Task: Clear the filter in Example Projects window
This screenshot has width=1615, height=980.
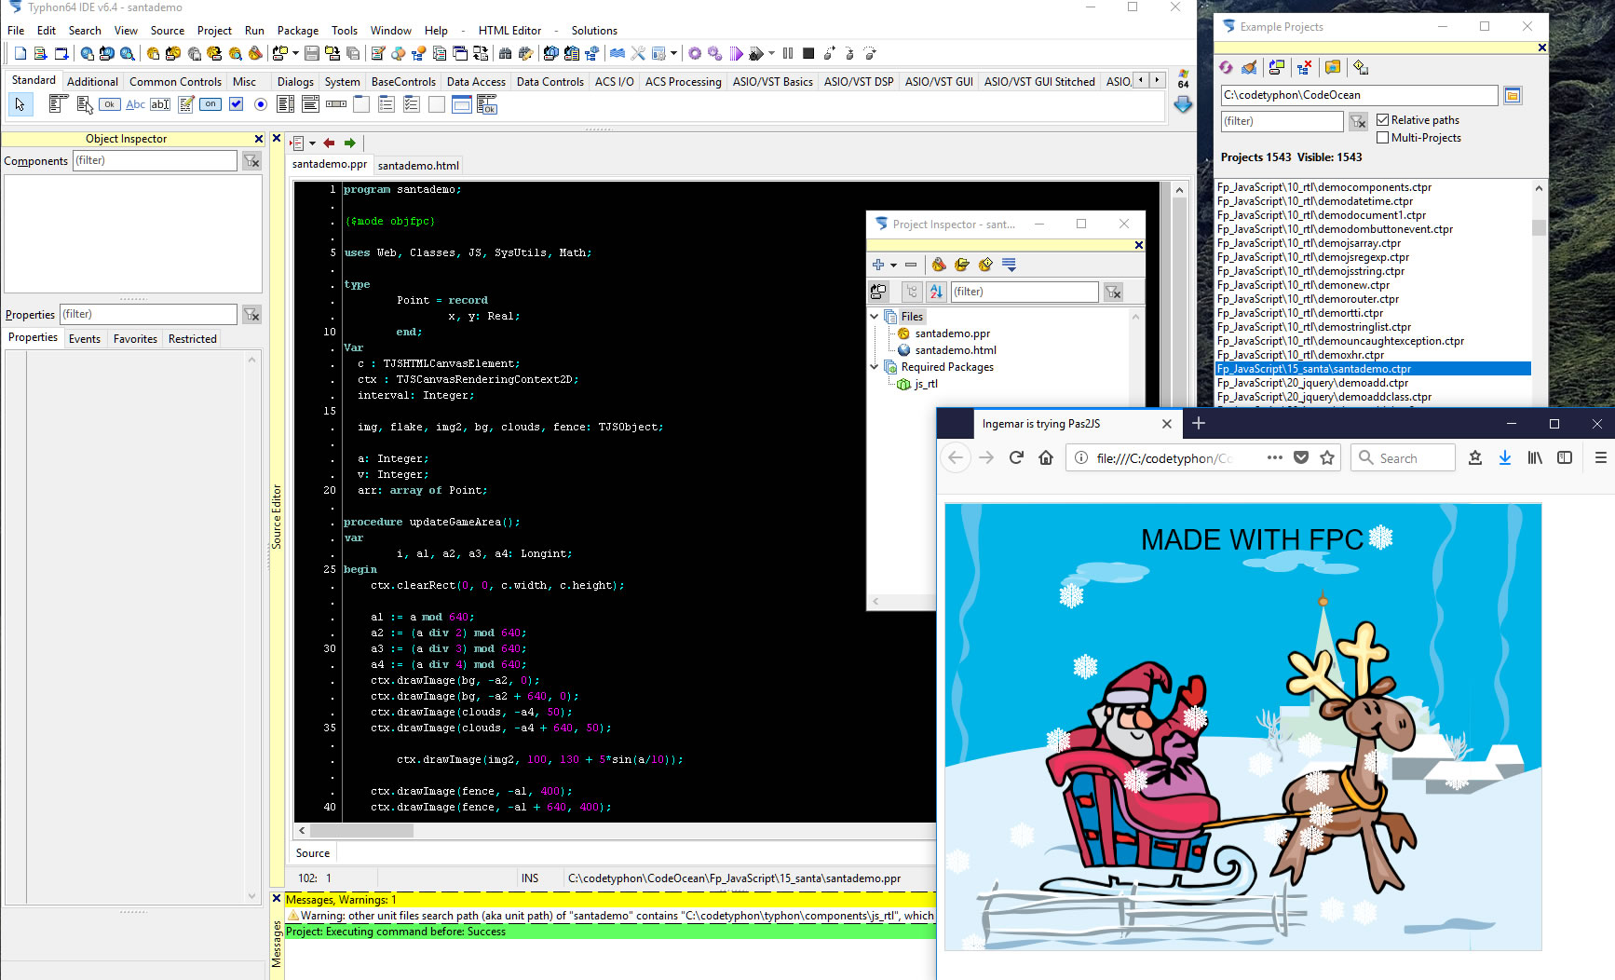Action: (x=1359, y=121)
